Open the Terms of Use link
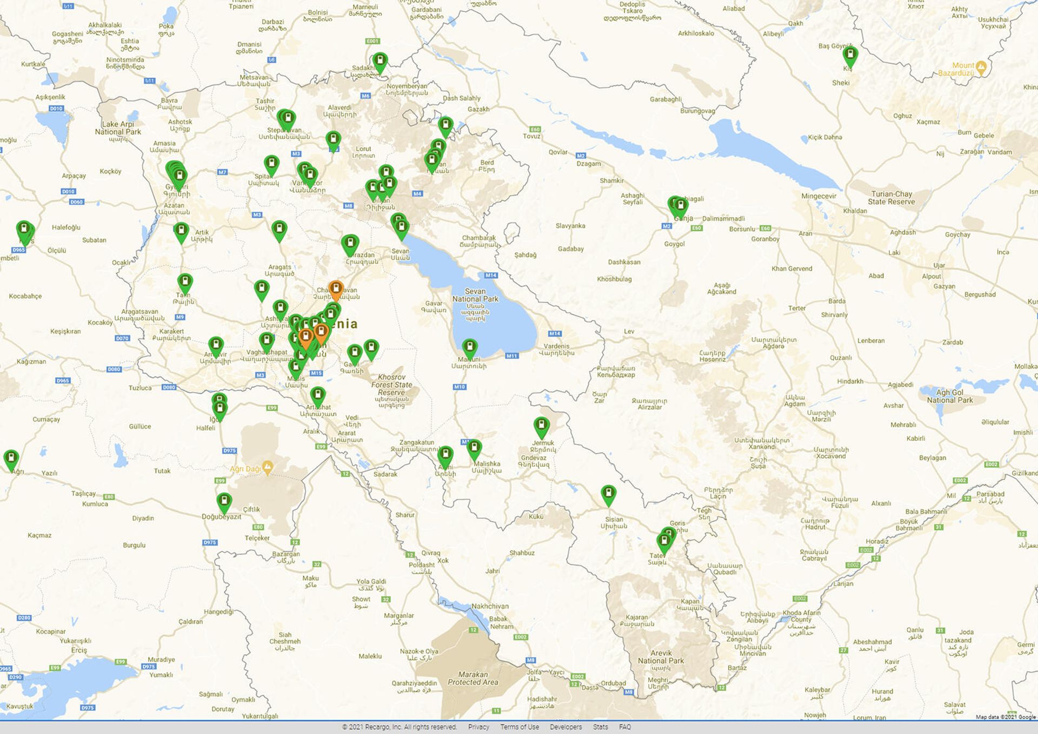The width and height of the screenshot is (1038, 734). point(520,727)
